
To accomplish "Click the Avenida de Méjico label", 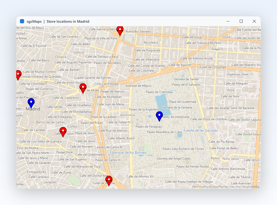I will pyautogui.click(x=138, y=86).
